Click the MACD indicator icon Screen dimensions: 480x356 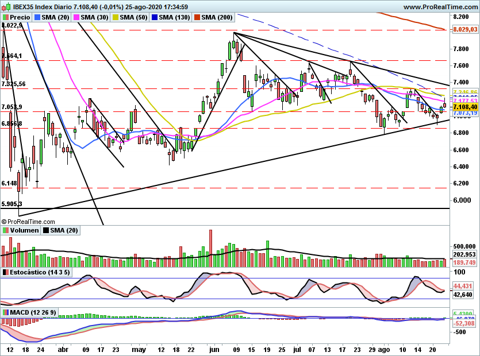(6, 312)
